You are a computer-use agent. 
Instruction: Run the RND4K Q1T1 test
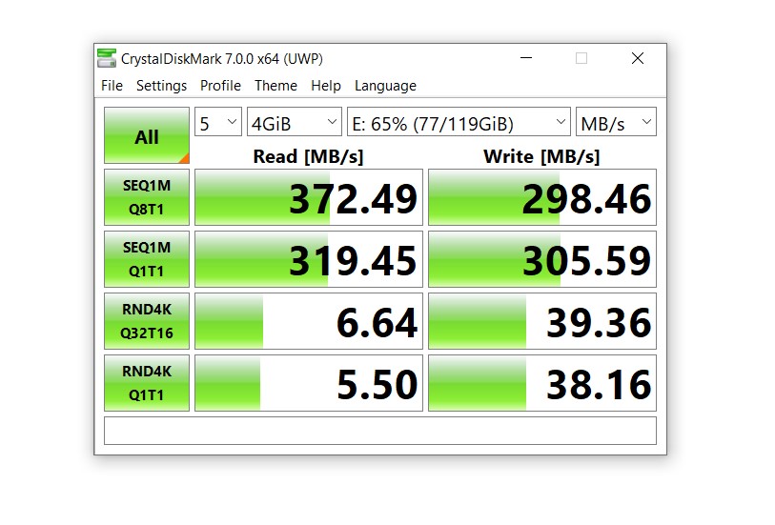147,383
